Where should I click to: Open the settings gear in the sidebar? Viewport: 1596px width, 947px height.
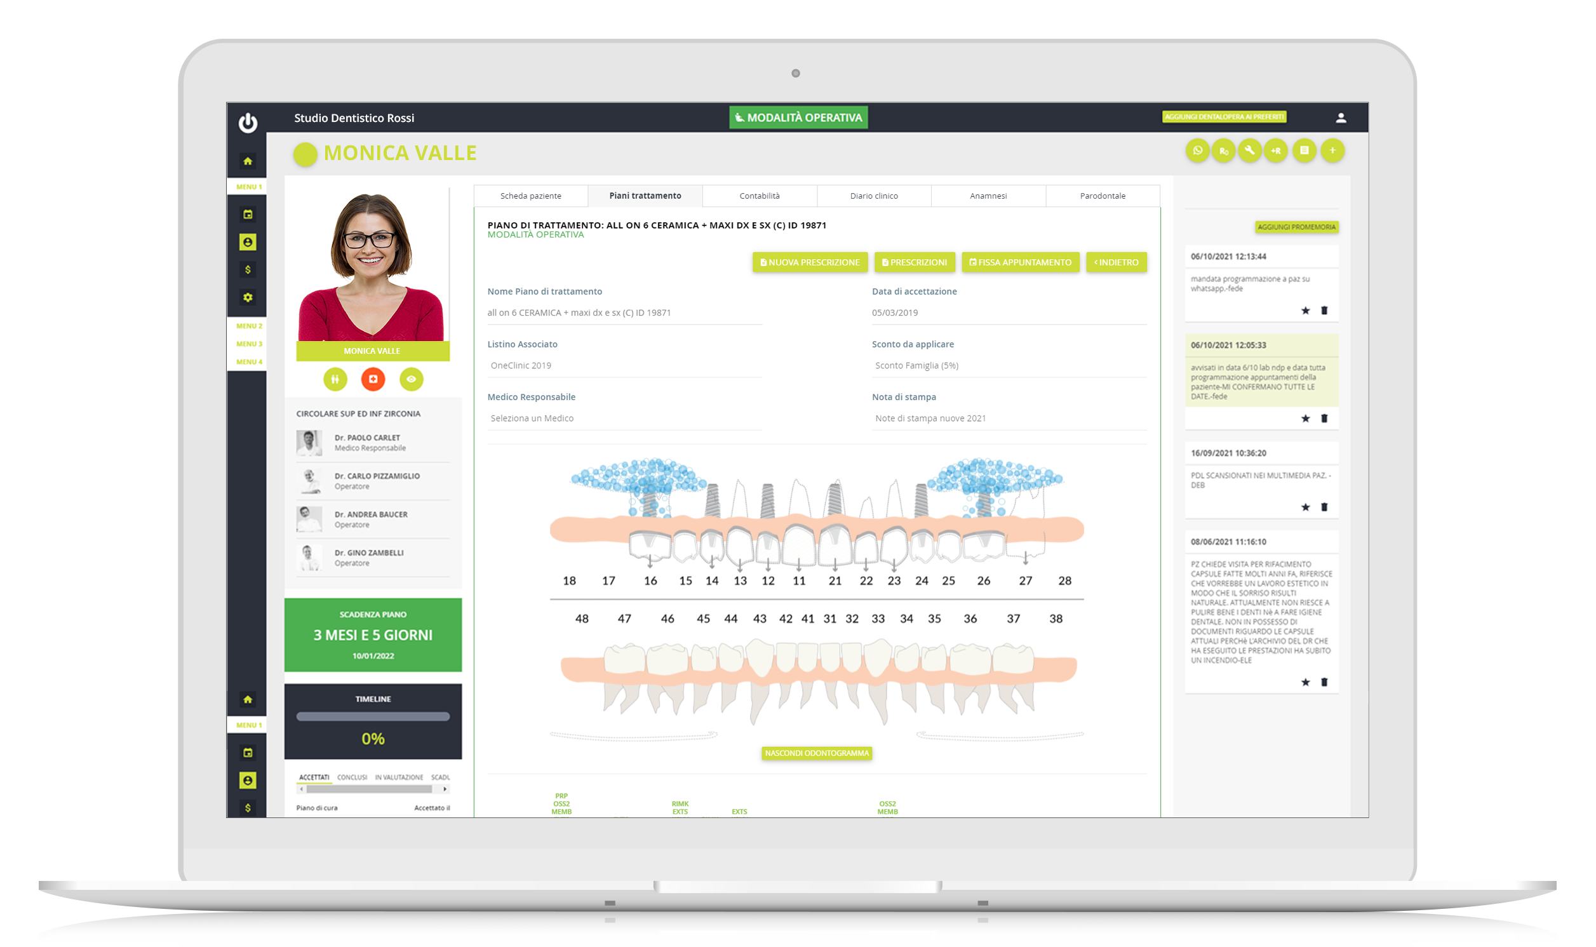(248, 297)
